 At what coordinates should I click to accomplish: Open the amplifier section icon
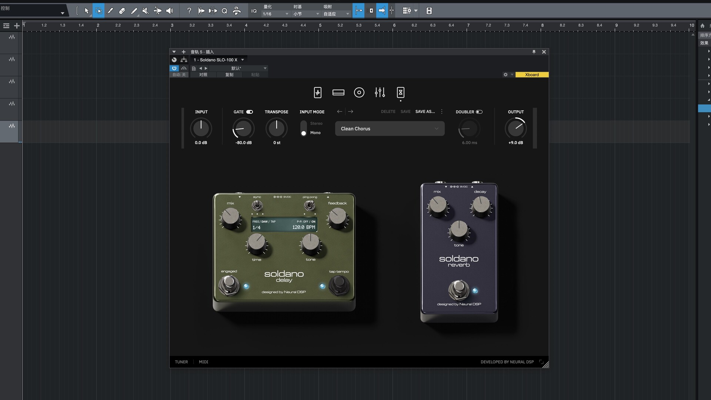338,93
